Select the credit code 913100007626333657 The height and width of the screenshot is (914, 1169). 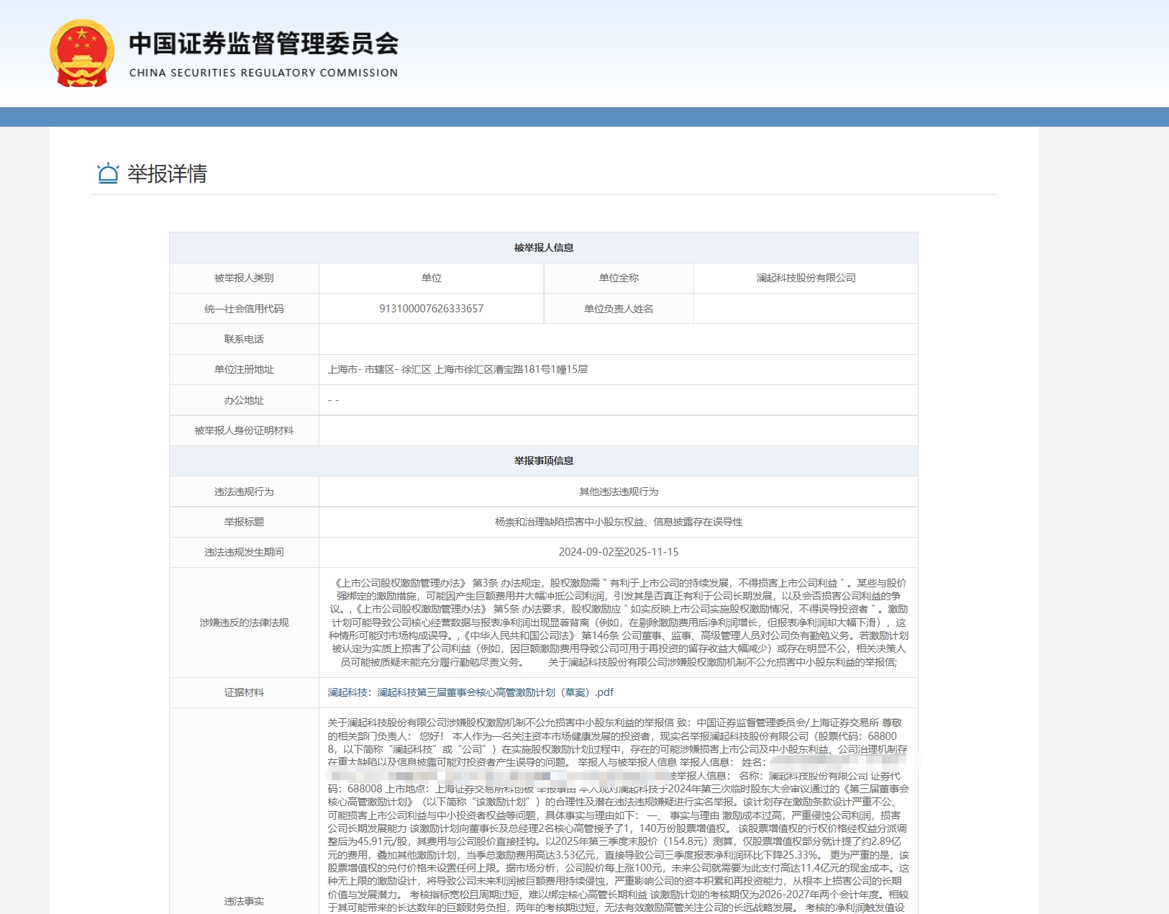pos(432,309)
